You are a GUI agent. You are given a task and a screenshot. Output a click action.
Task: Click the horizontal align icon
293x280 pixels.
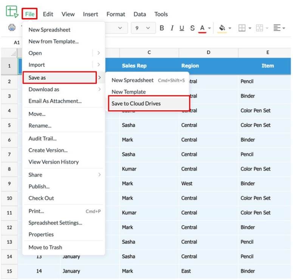click(277, 28)
